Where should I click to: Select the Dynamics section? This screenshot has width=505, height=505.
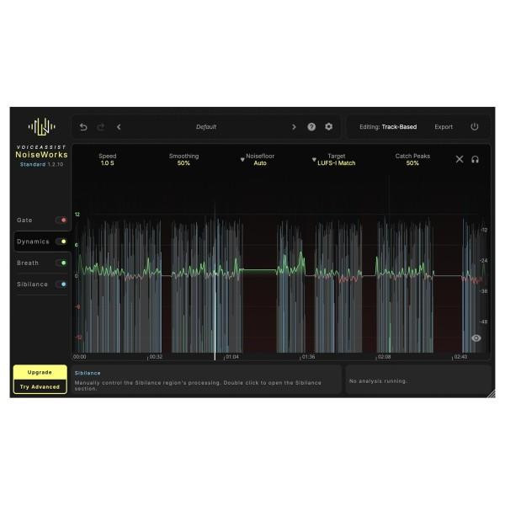click(x=33, y=242)
